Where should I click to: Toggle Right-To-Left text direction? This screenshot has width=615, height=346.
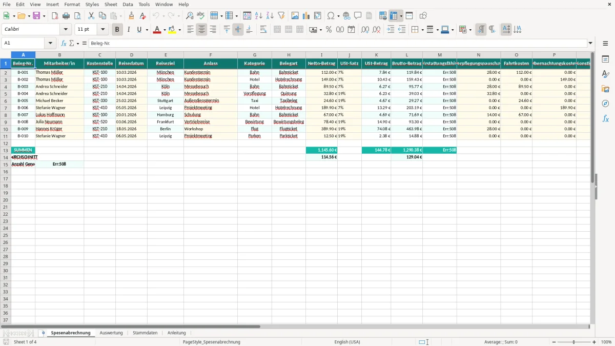click(492, 30)
